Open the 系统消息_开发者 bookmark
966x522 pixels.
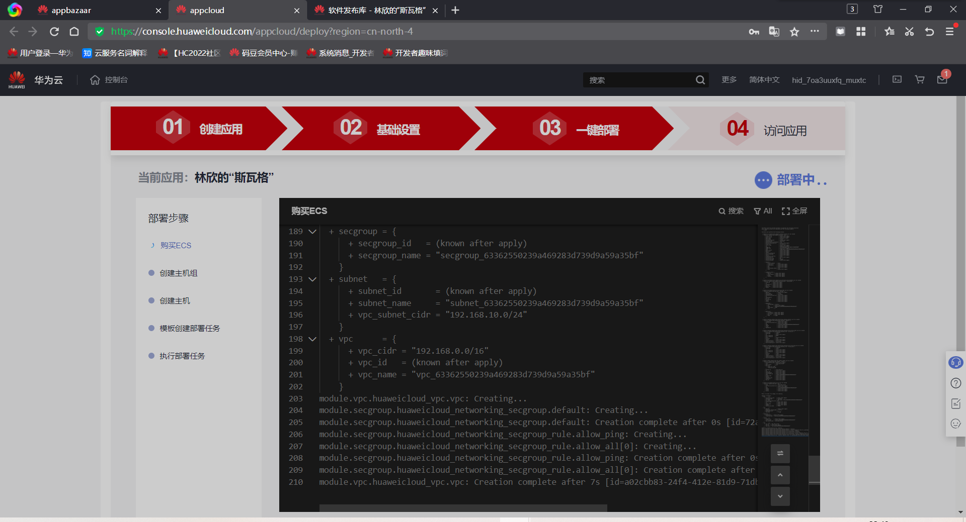(x=340, y=53)
